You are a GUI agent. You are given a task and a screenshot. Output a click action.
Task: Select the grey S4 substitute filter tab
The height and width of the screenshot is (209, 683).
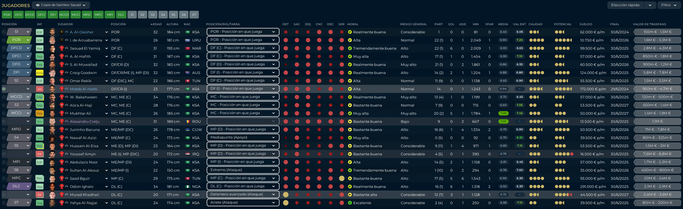pyautogui.click(x=163, y=15)
